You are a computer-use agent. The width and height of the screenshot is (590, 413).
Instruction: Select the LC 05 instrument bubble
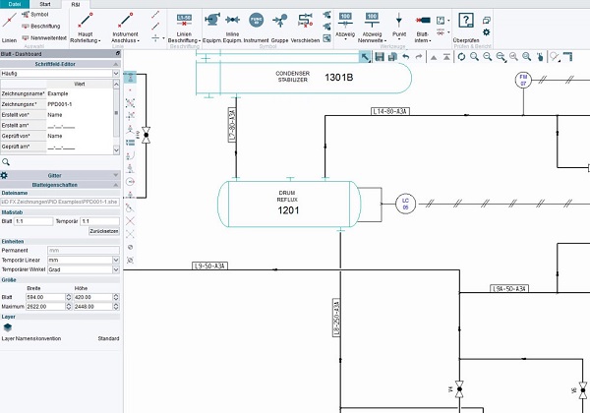[x=405, y=204]
